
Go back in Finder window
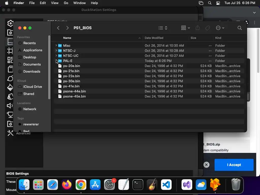coord(58,28)
